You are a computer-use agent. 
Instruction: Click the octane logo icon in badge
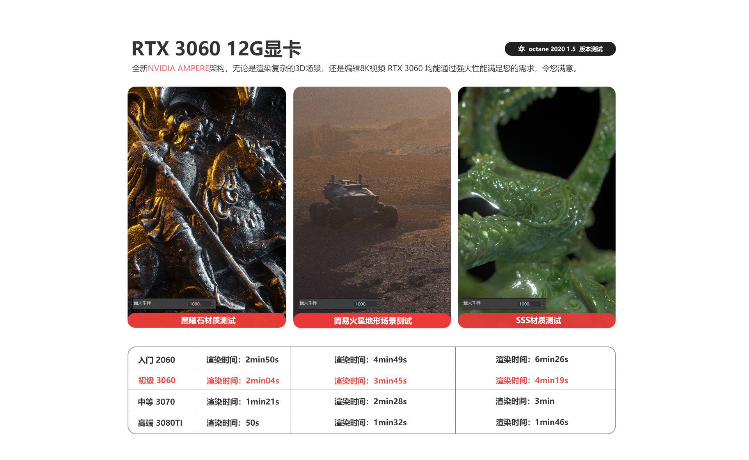(x=522, y=49)
